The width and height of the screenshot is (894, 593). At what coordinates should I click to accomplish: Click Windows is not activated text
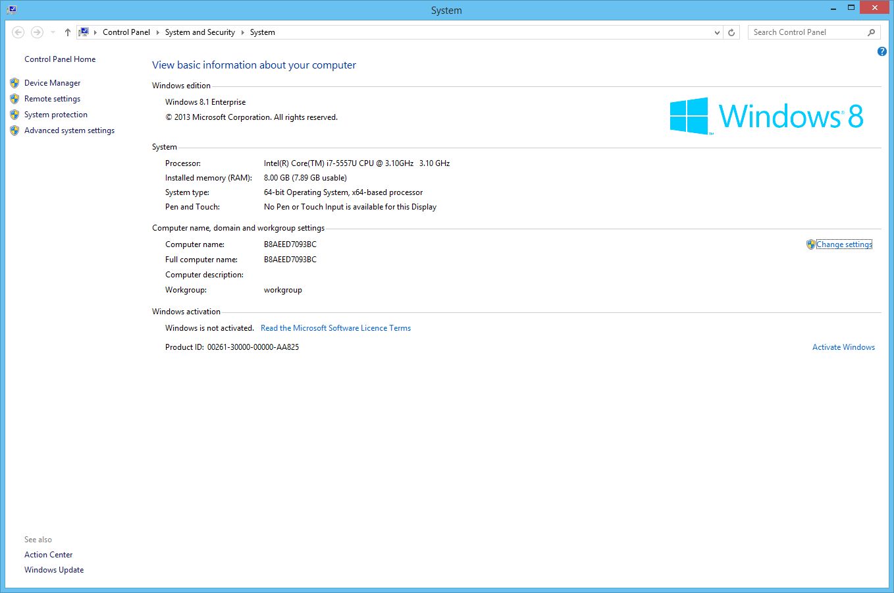tap(209, 328)
